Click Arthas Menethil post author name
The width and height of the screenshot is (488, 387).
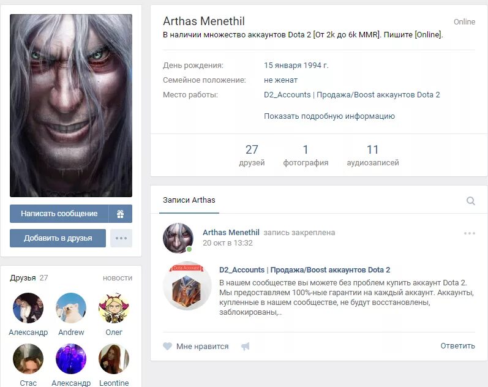pyautogui.click(x=231, y=233)
